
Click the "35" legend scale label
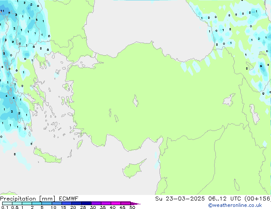click(x=103, y=207)
